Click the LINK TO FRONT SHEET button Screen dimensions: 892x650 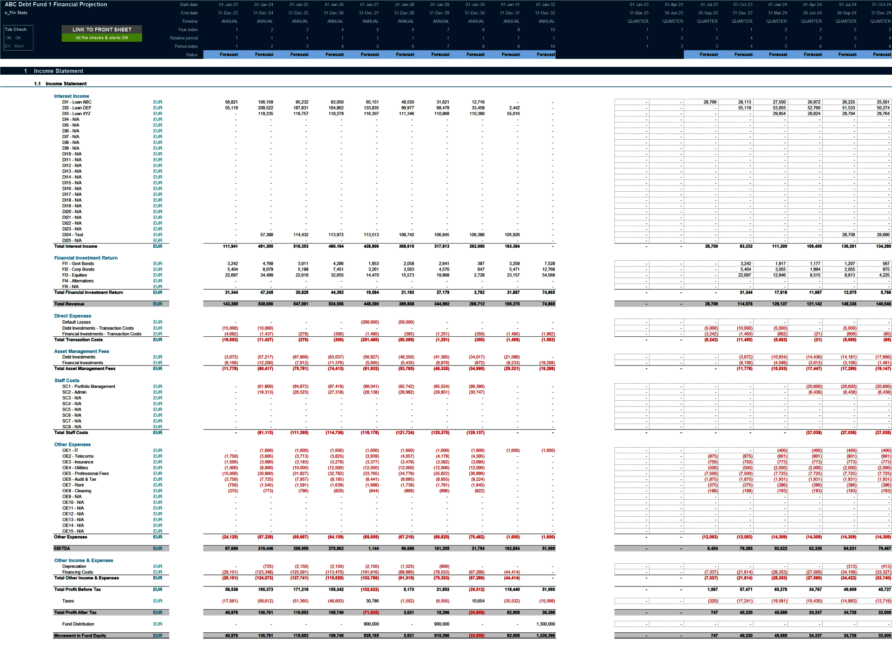pyautogui.click(x=101, y=29)
